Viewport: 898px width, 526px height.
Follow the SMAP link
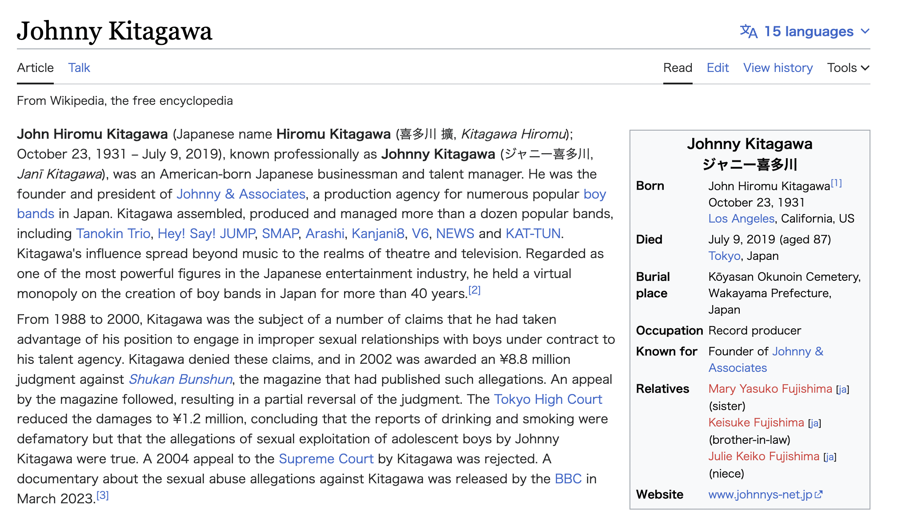280,234
